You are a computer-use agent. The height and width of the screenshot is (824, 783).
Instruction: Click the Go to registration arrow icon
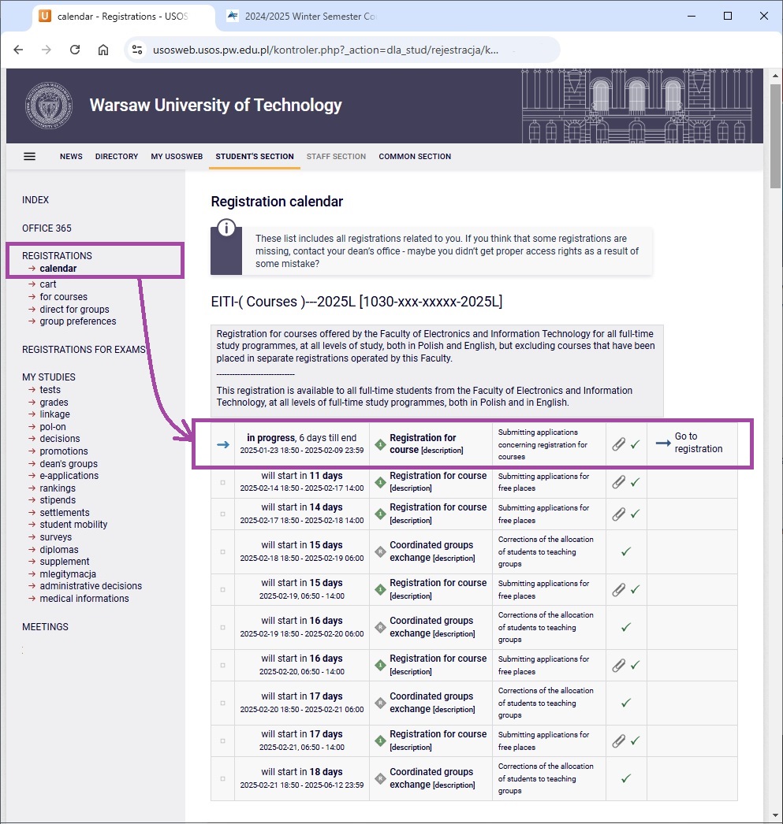(663, 443)
